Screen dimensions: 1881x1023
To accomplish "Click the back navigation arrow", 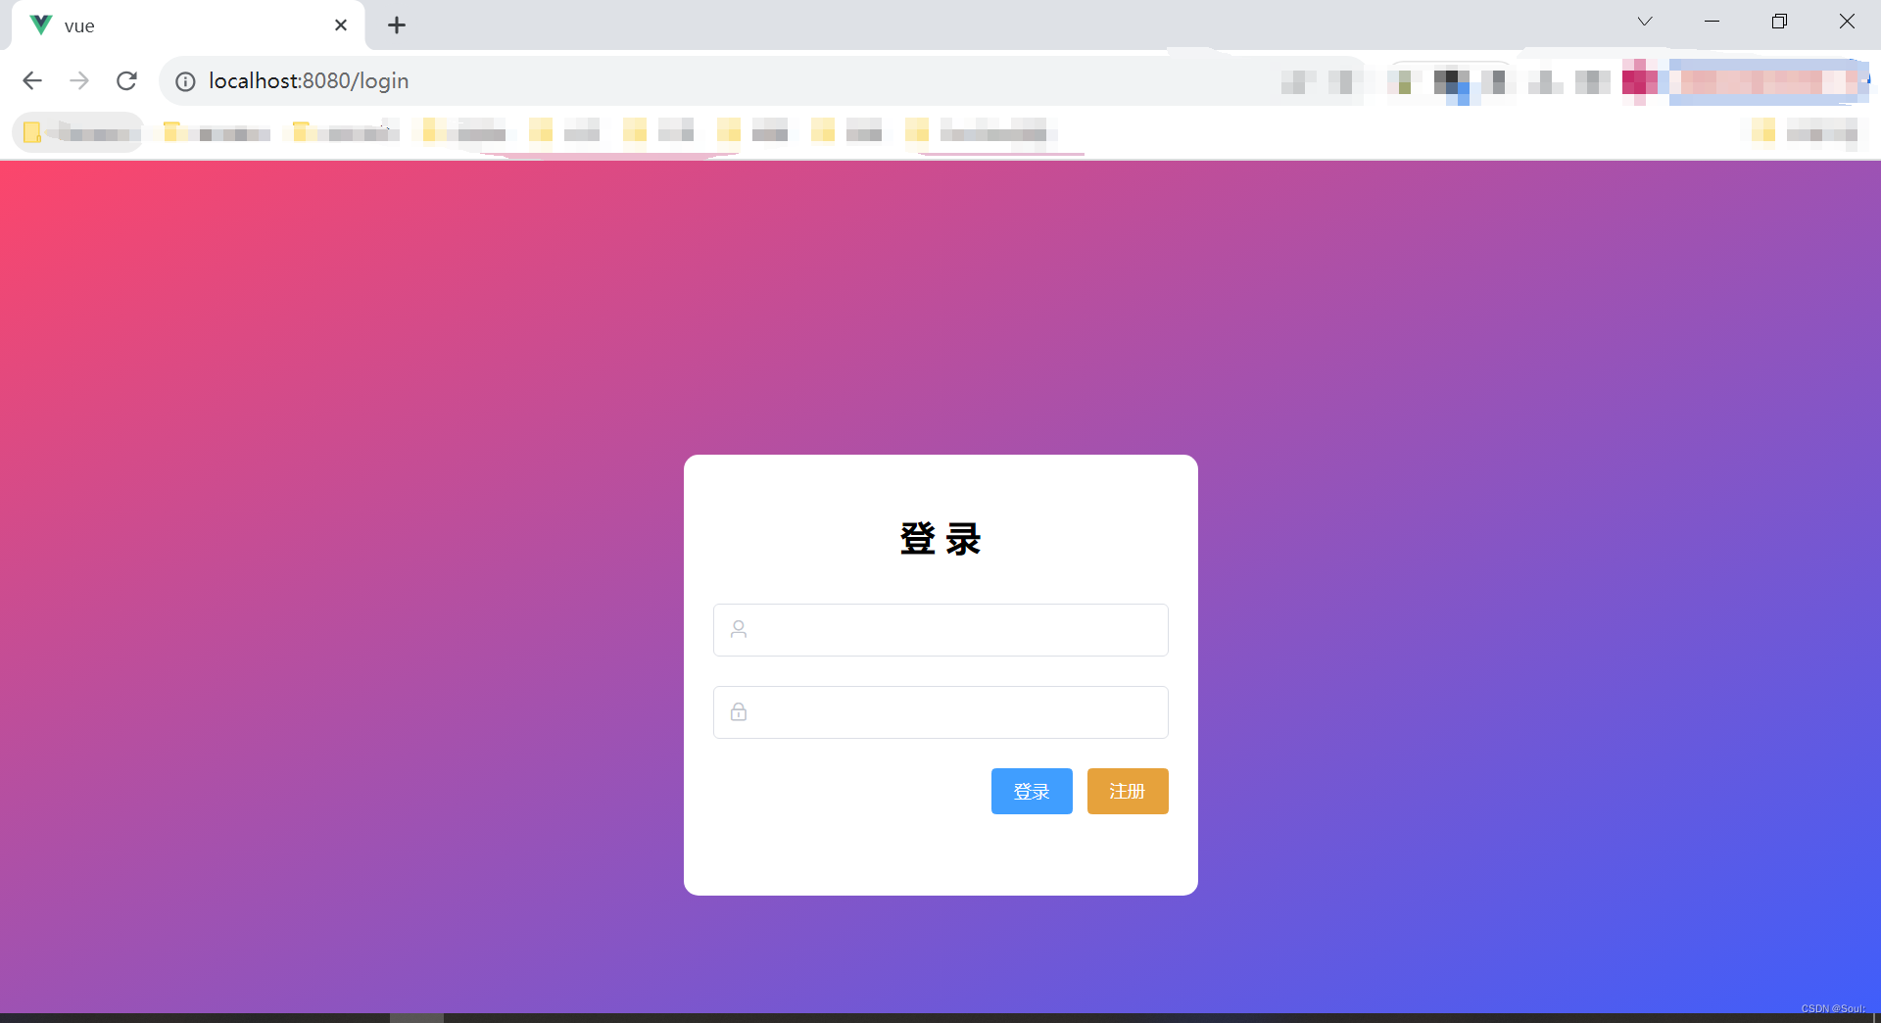I will click(x=32, y=80).
